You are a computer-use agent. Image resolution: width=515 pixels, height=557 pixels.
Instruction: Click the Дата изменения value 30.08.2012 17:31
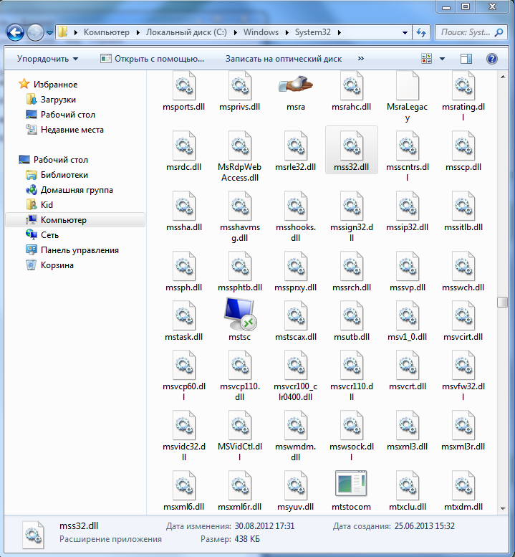pyautogui.click(x=264, y=526)
